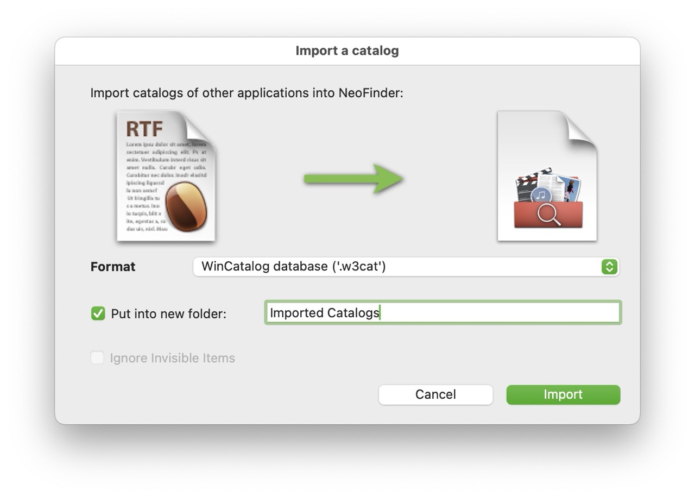
Task: Select the WinCatalog database ('.w3cat') format entry
Action: pos(293,267)
